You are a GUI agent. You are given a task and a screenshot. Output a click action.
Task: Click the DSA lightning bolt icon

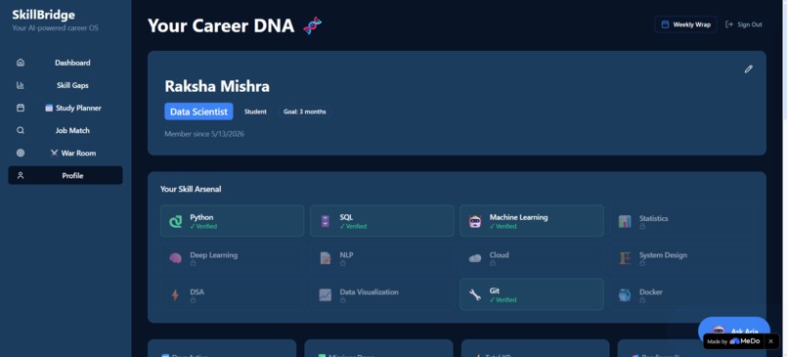coord(175,295)
